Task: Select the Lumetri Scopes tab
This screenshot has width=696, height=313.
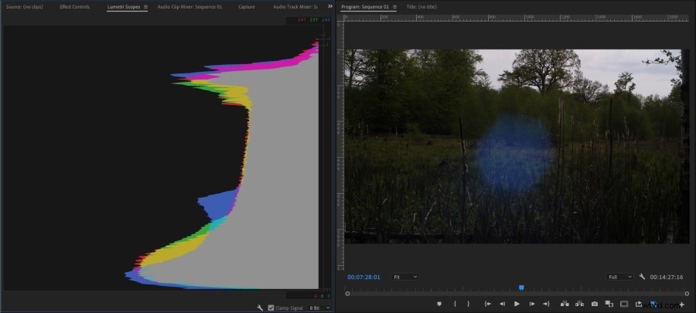Action: pyautogui.click(x=124, y=7)
